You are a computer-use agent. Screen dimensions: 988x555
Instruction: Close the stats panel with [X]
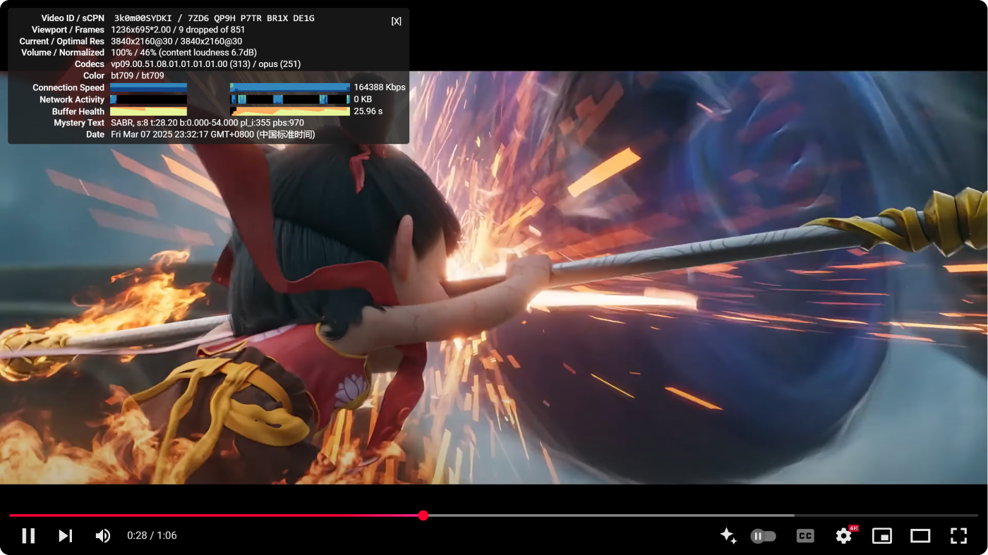(397, 21)
